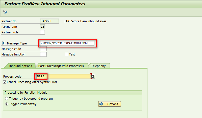Switch to the Inbound options tab
The height and width of the screenshot is (118, 202).
pyautogui.click(x=20, y=66)
